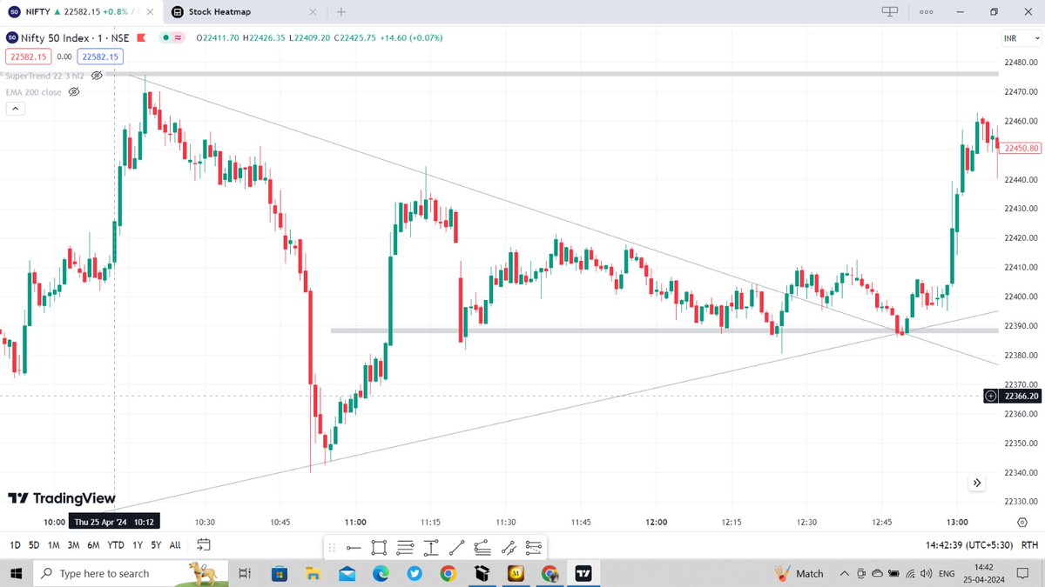Toggle visibility of SuperTrend indicator
Screen dimensions: 1045x587
click(97, 76)
